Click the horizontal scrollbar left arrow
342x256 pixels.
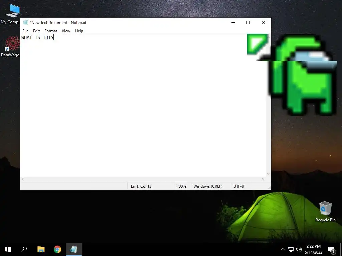click(x=23, y=179)
